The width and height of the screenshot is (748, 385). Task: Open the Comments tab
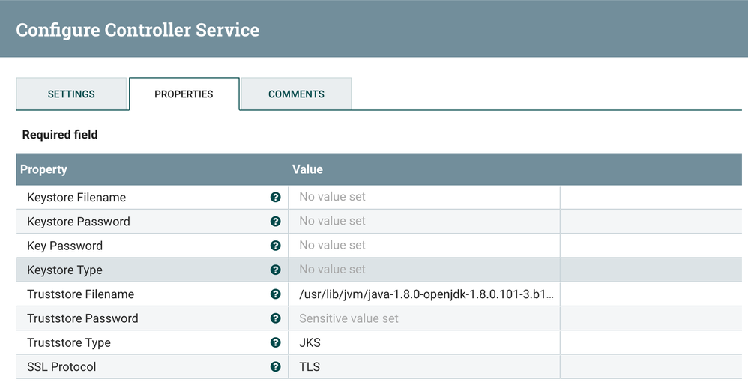point(296,94)
